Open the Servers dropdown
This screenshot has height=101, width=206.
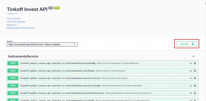pyautogui.click(x=42, y=44)
